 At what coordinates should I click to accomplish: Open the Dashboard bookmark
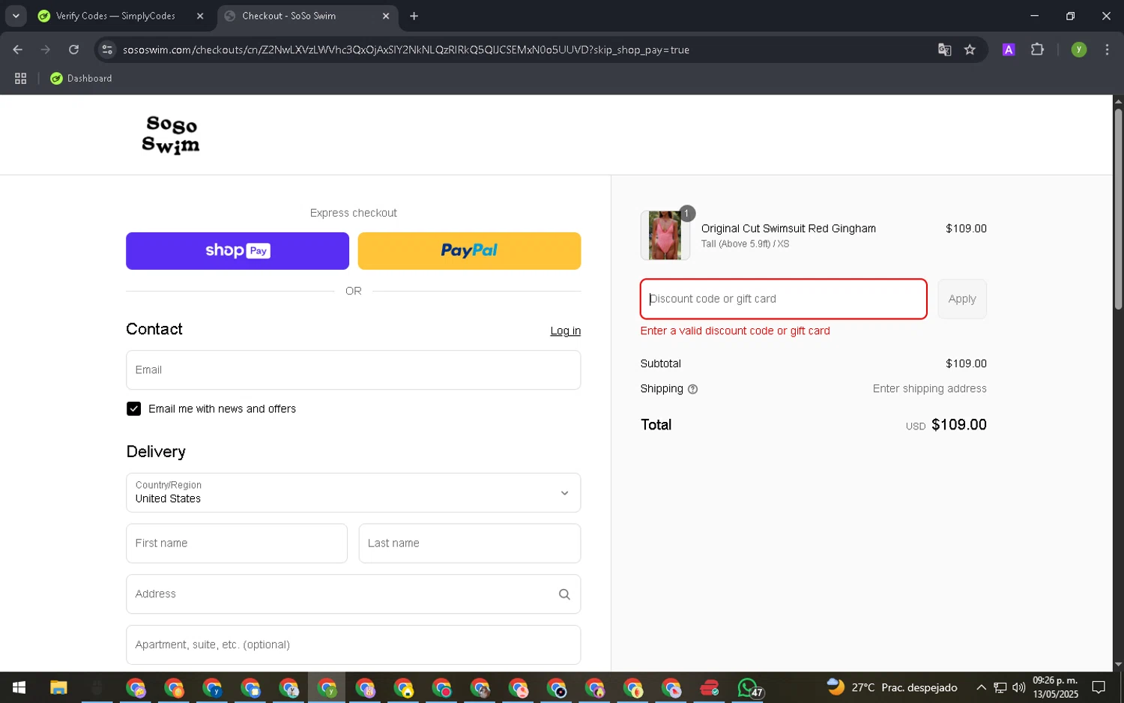pos(81,78)
